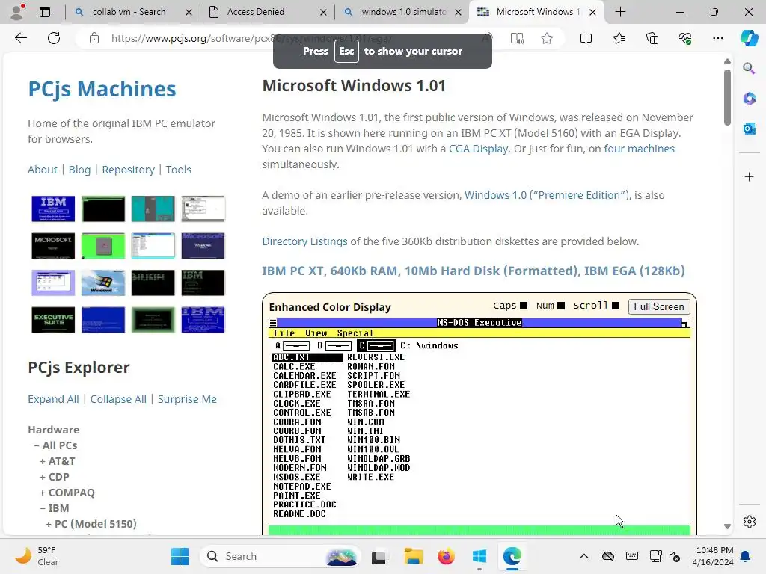
Task: Open the blue IBM logo thumbnail
Action: 53,209
